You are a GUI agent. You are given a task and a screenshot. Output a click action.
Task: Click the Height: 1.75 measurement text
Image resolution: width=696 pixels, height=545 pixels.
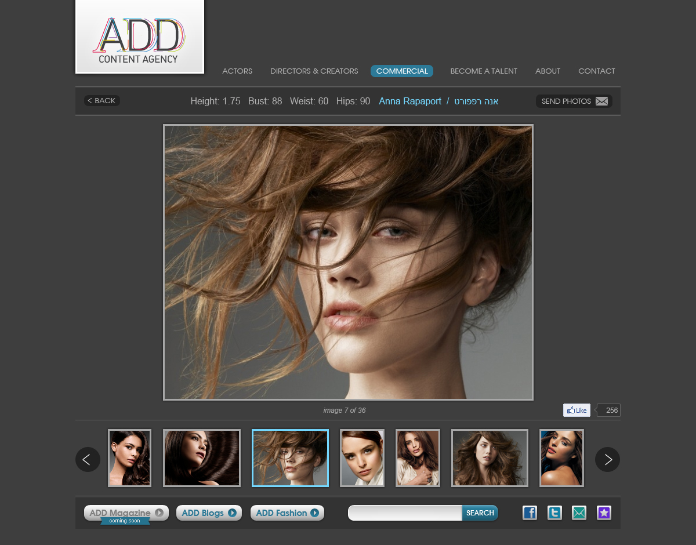[215, 101]
